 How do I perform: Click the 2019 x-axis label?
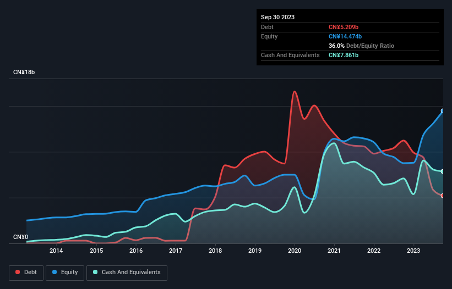255,251
